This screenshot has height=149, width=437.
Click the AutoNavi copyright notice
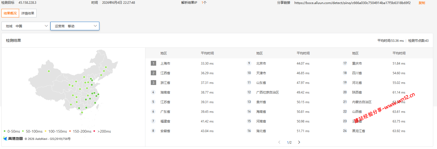(x=48, y=139)
